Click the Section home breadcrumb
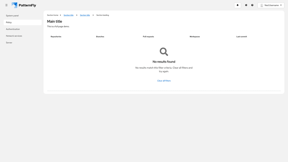 53,15
